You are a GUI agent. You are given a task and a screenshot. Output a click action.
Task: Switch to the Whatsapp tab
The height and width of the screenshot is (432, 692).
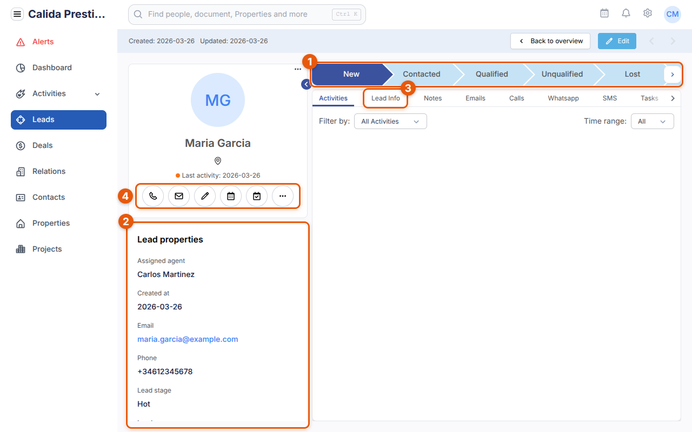click(563, 98)
